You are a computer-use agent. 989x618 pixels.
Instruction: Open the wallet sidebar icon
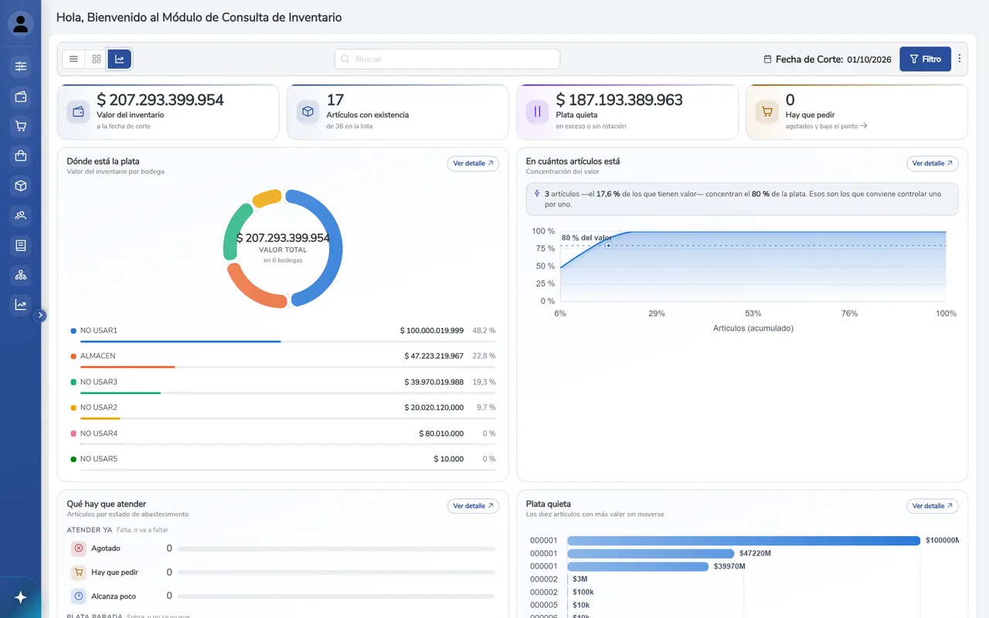tap(21, 97)
